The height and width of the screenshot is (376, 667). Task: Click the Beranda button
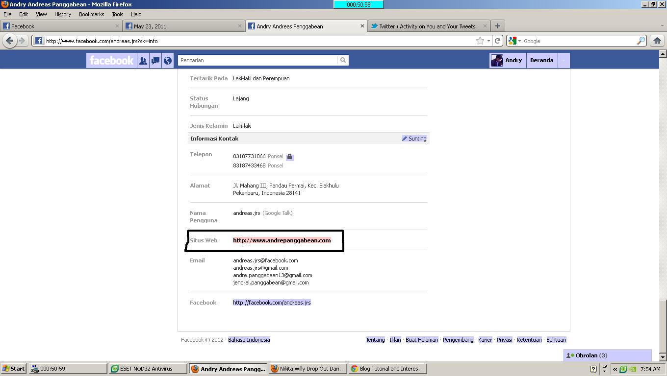(x=541, y=60)
